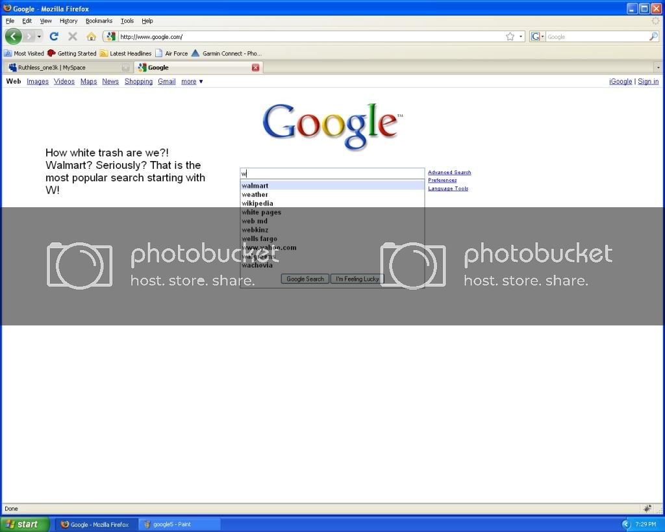This screenshot has height=532, width=665.
Task: Click the status bar icon at bottom right
Action: (647, 508)
